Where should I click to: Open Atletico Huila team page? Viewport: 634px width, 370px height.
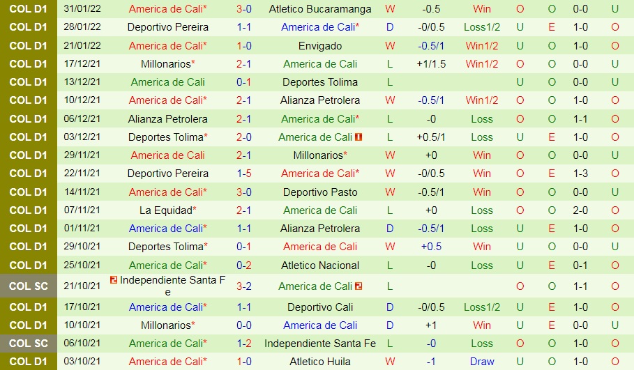pos(321,361)
